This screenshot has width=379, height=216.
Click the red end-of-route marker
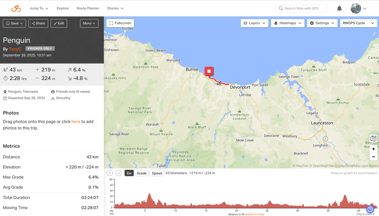209,71
